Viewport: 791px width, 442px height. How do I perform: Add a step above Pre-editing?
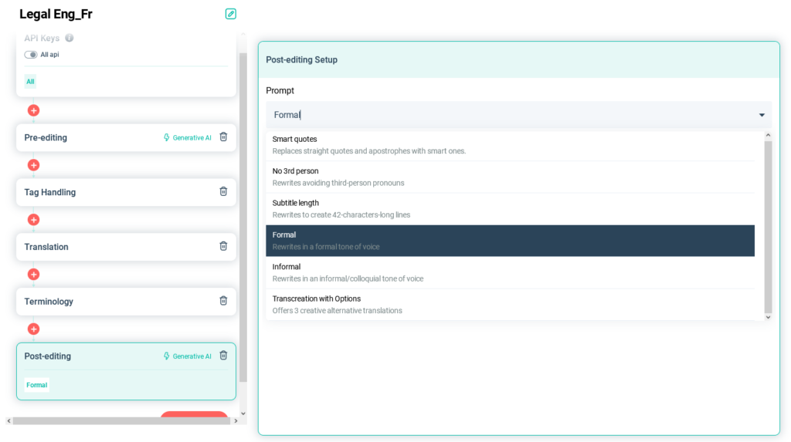[x=33, y=110]
